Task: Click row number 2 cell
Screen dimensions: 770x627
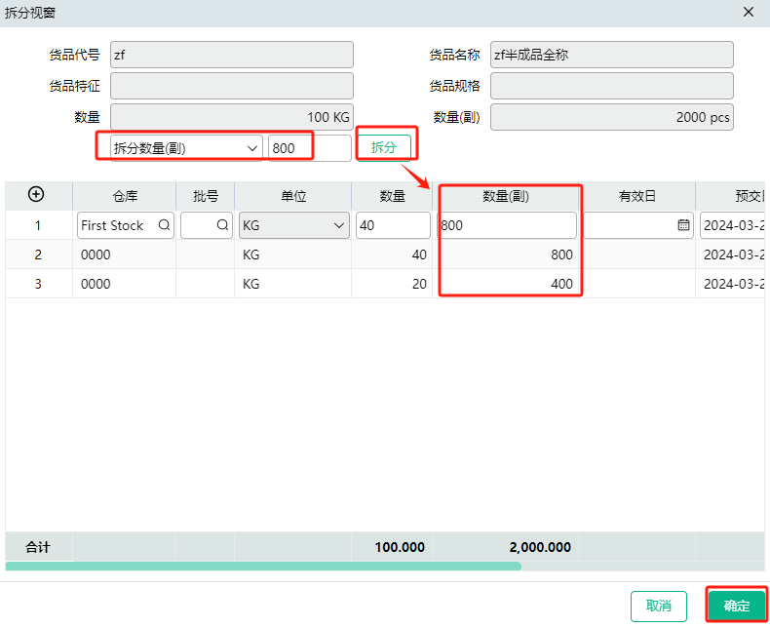Action: click(38, 255)
